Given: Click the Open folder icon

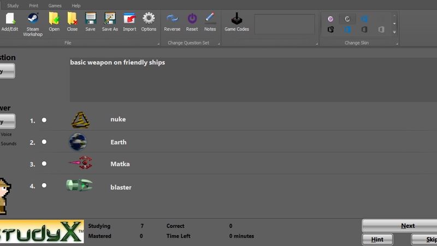Looking at the screenshot, I should [x=54, y=22].
